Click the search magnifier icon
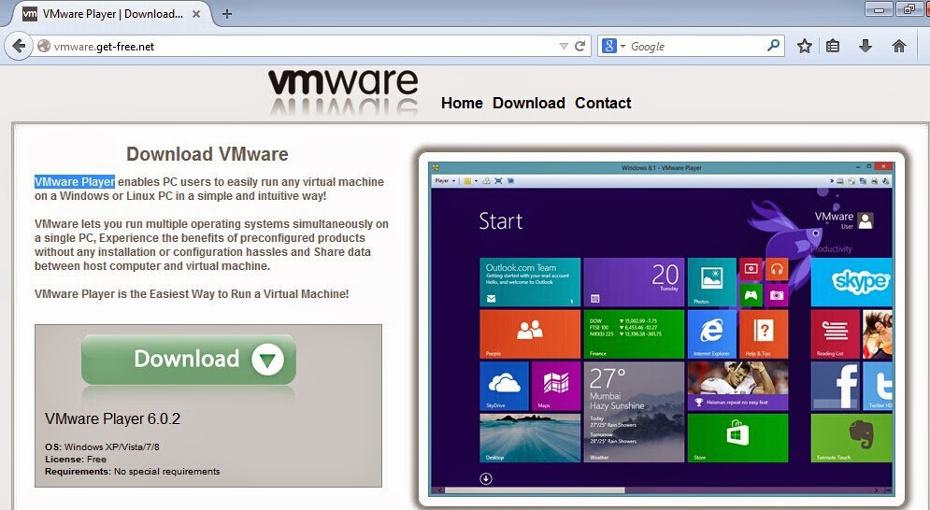The width and height of the screenshot is (930, 510). pos(773,46)
